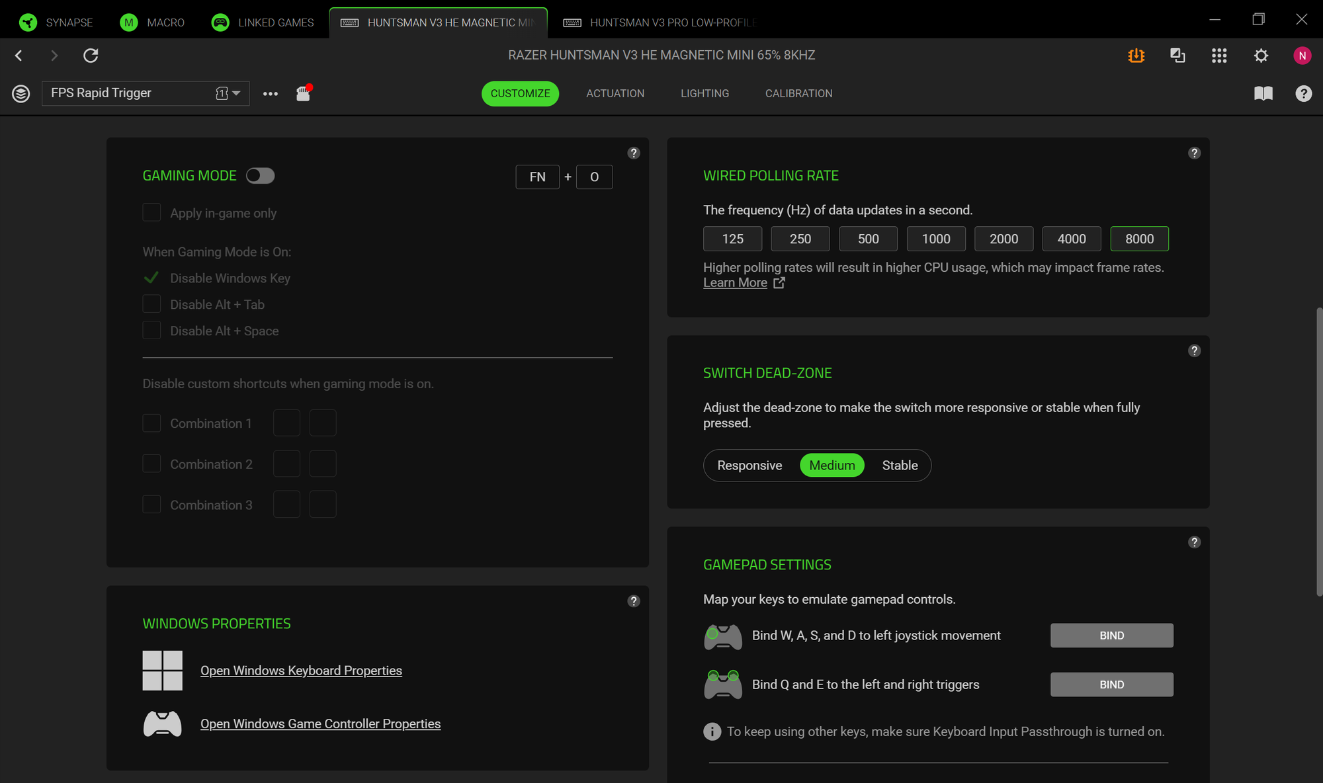
Task: Select Responsive dead-zone option
Action: point(749,466)
